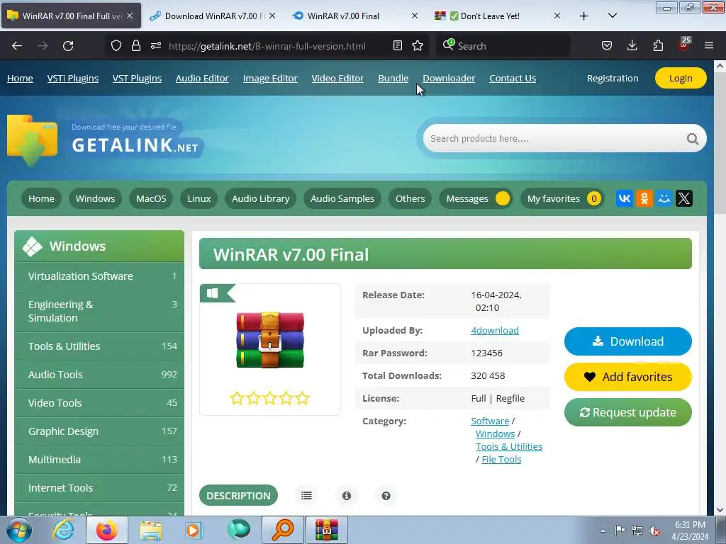The width and height of the screenshot is (726, 544).
Task: Rate WinRAR with the fifth star
Action: (x=302, y=398)
